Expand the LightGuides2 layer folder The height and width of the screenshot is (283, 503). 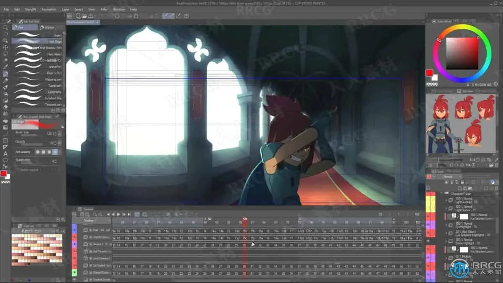click(446, 200)
